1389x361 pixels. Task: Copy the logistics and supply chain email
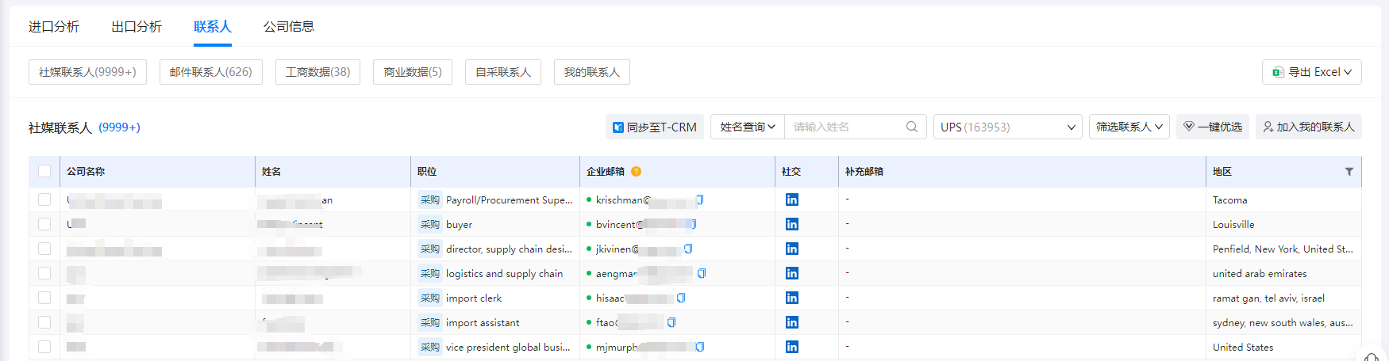click(702, 274)
